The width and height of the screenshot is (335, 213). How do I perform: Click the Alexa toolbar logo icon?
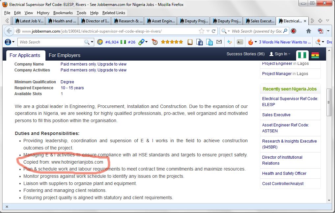pos(8,42)
